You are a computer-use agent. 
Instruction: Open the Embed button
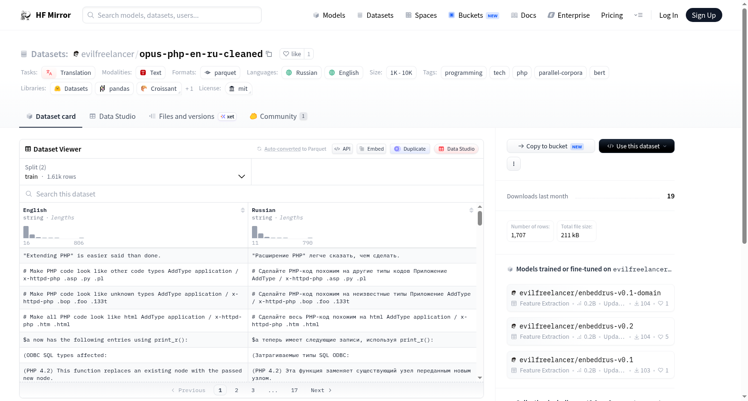coord(371,149)
